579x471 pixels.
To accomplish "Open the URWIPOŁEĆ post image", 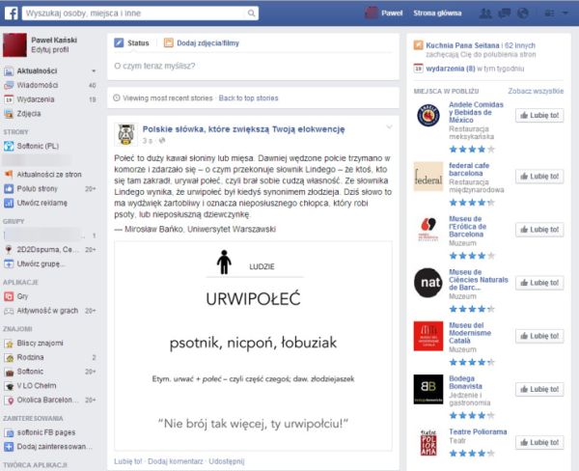I will pos(253,346).
